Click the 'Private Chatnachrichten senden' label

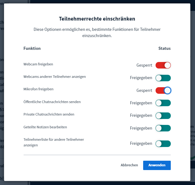(x=49, y=114)
